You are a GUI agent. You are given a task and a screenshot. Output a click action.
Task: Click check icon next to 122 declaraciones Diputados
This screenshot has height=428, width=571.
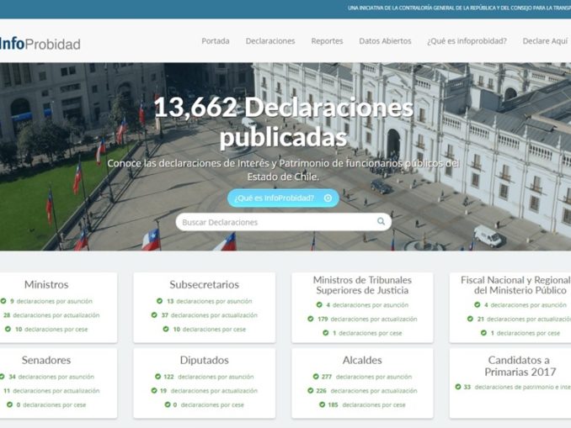coord(156,377)
